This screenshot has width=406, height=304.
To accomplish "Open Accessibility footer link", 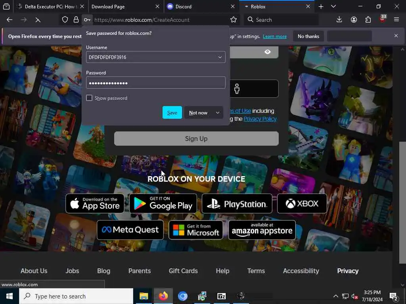I will click(x=301, y=271).
